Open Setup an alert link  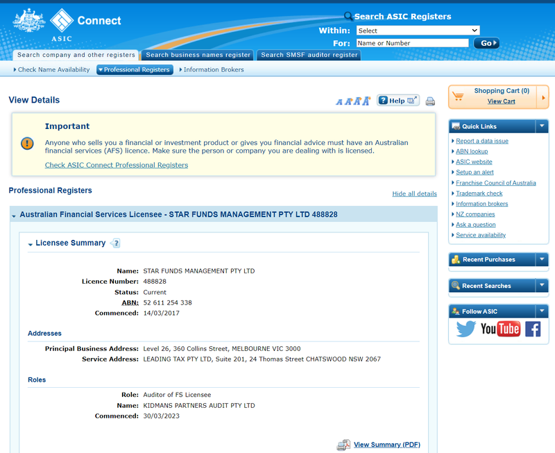475,172
